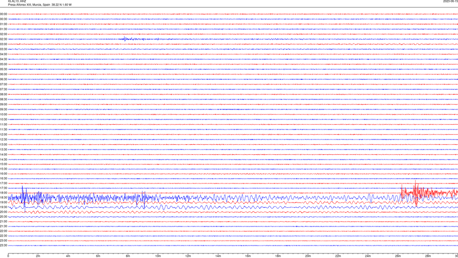This screenshot has height=258, width=458.
Task: Pick the 26m axis tick label
Action: 398,256
